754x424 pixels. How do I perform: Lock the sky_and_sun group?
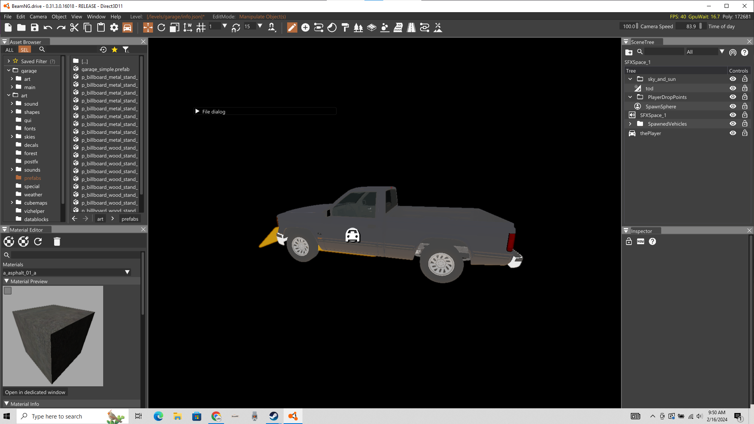click(745, 79)
